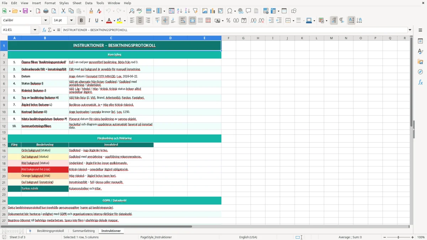Viewport: 427px width, 240px height.
Task: Insert Chart using toolbar icon
Action: click(213, 11)
